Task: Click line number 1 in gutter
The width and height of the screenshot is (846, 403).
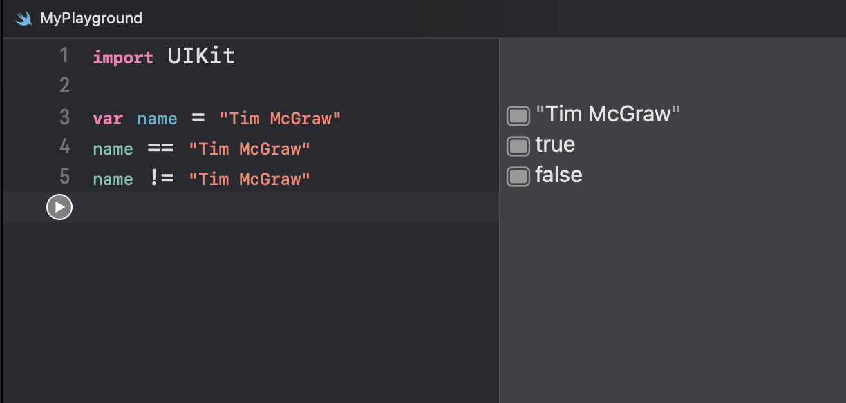Action: click(x=64, y=55)
